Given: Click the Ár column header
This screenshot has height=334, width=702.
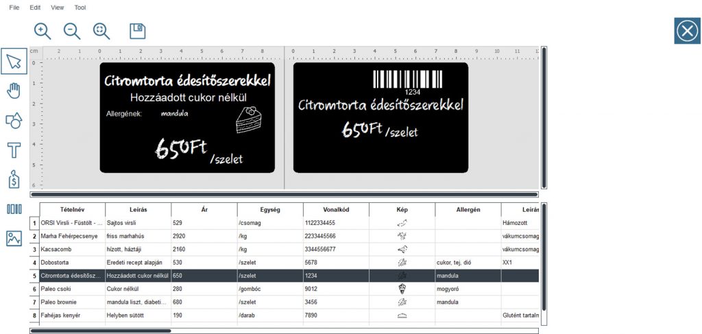Looking at the screenshot, I should (204, 210).
